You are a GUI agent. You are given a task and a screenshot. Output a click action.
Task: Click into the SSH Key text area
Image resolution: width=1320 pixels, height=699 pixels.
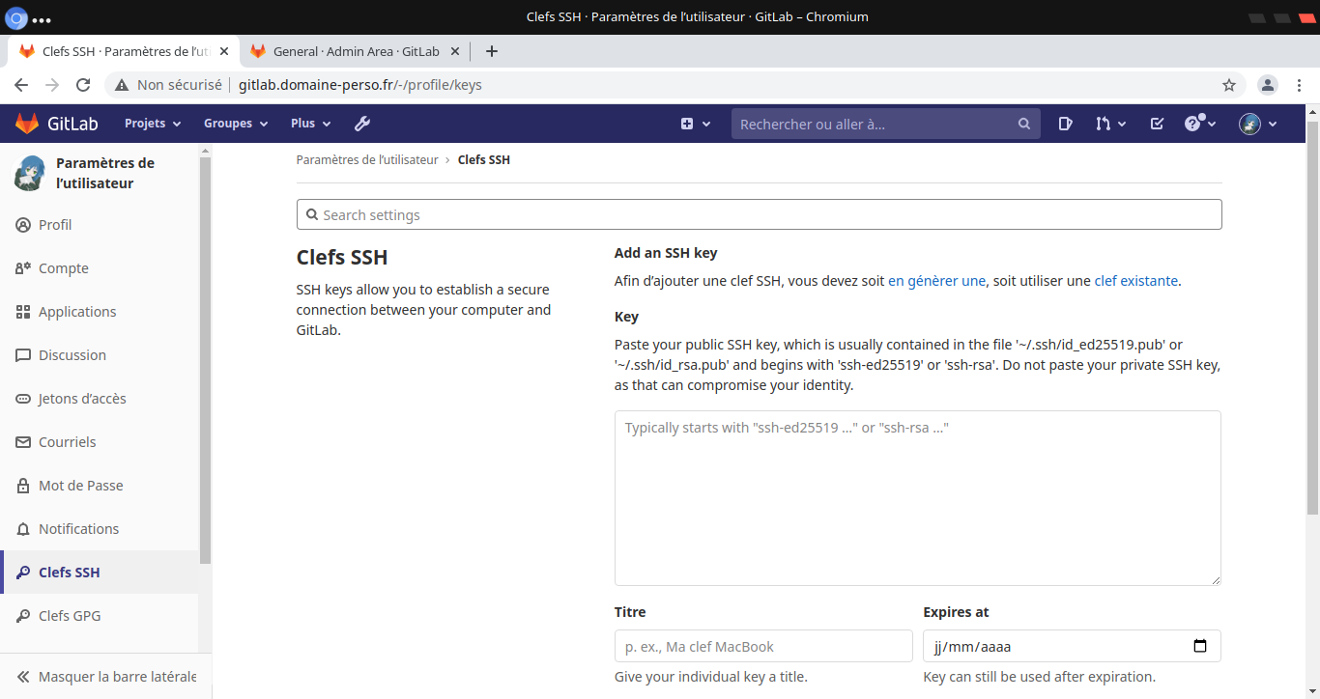pyautogui.click(x=917, y=497)
